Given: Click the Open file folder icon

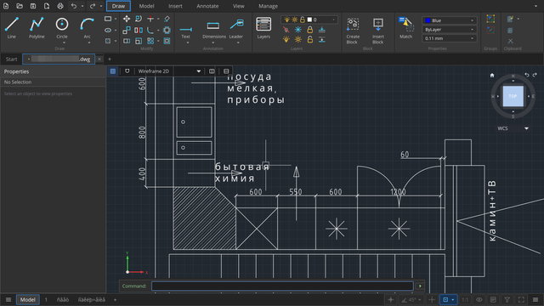Looking at the screenshot, I should pyautogui.click(x=20, y=6).
